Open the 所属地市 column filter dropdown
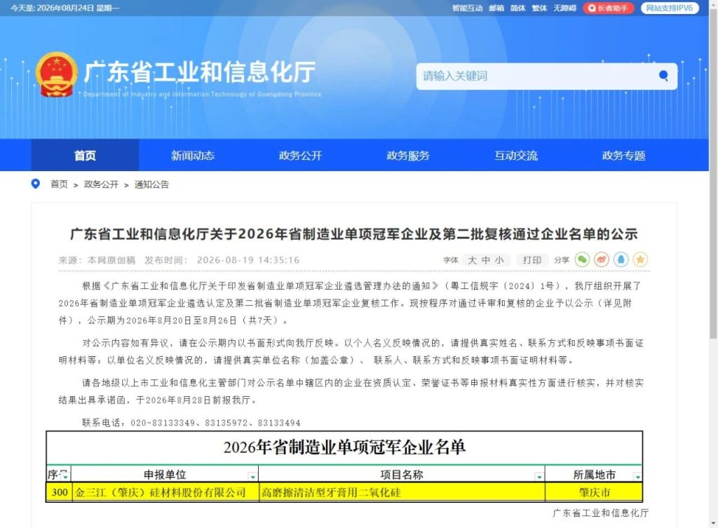Screen dimensions: 718x528 637,476
